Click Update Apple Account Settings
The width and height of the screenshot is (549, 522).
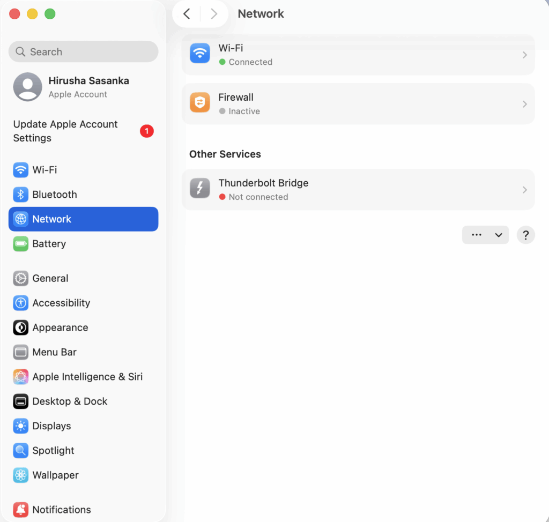tap(65, 131)
